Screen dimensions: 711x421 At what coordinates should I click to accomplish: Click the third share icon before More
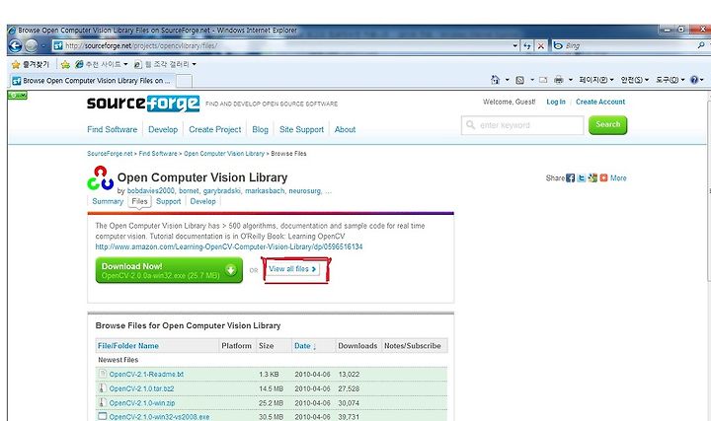[x=592, y=177]
